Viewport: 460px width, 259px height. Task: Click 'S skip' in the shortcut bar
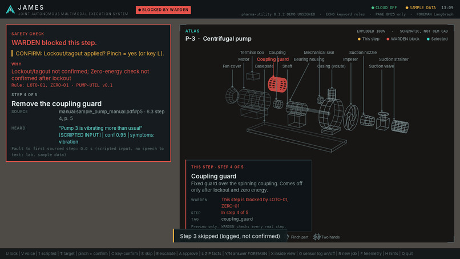[147, 253]
